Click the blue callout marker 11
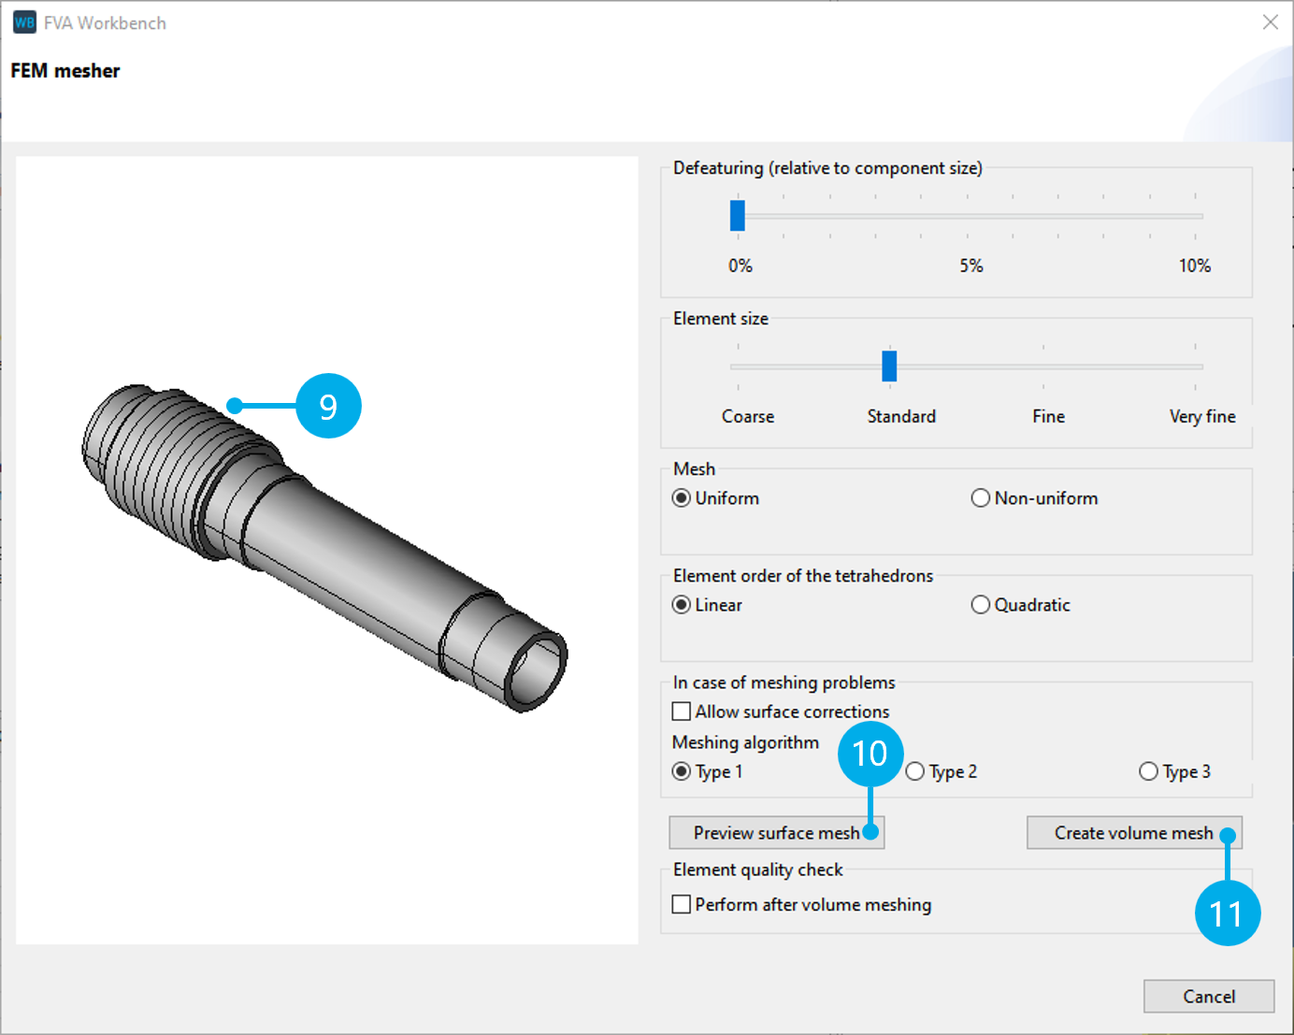This screenshot has height=1035, width=1294. point(1229,913)
